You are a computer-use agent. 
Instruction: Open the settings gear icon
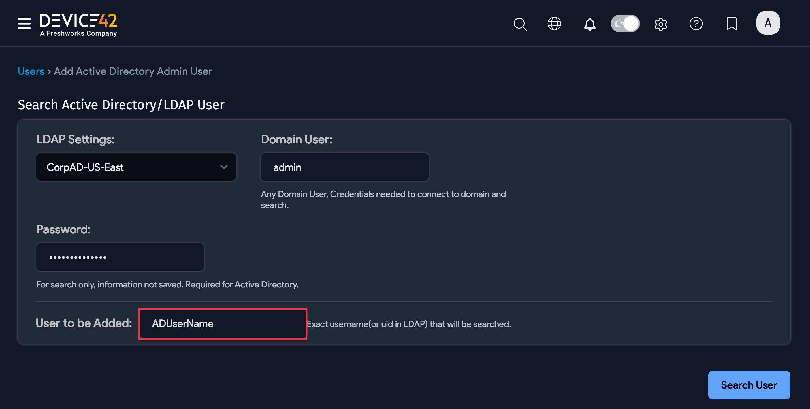coord(661,24)
